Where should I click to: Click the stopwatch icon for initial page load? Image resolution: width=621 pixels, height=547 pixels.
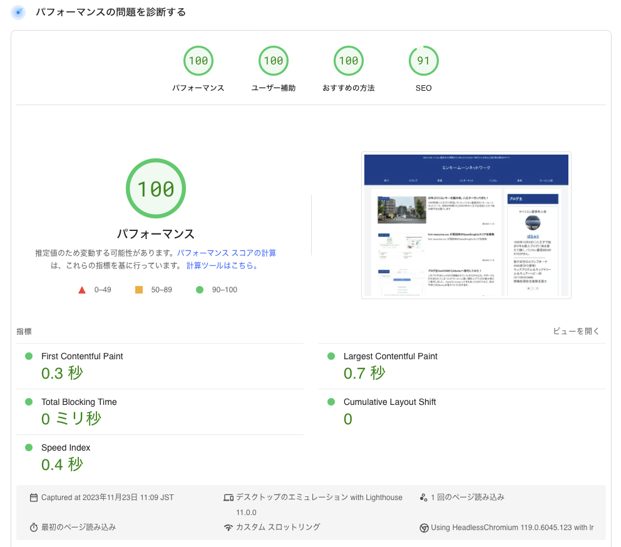tap(34, 528)
